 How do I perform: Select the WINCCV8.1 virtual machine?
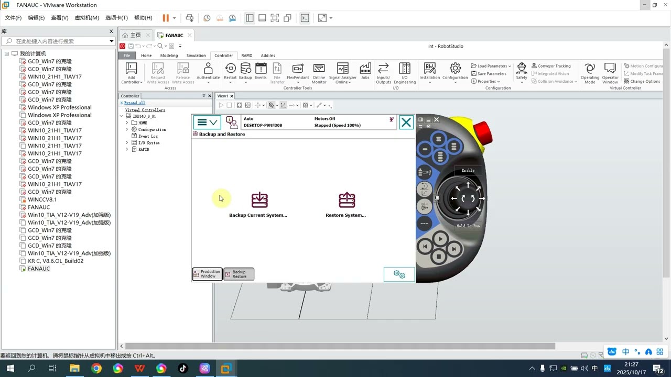[42, 199]
